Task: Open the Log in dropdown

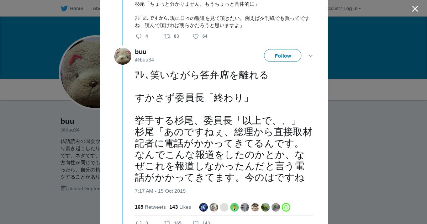Action: coord(352,9)
